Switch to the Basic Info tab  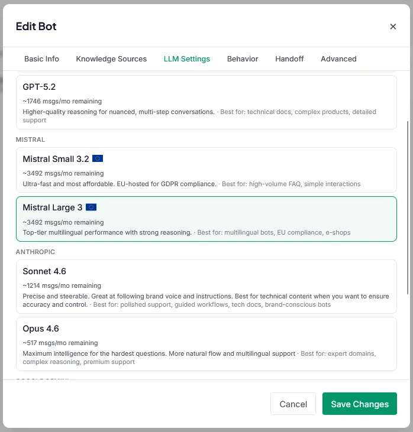(x=41, y=59)
